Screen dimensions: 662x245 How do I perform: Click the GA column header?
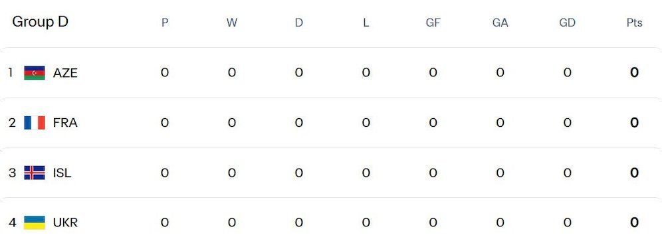(x=500, y=23)
